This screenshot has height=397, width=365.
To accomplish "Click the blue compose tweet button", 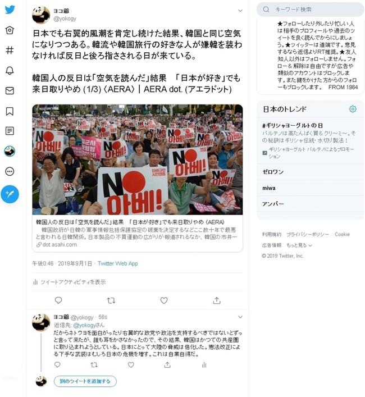I will pyautogui.click(x=10, y=194).
